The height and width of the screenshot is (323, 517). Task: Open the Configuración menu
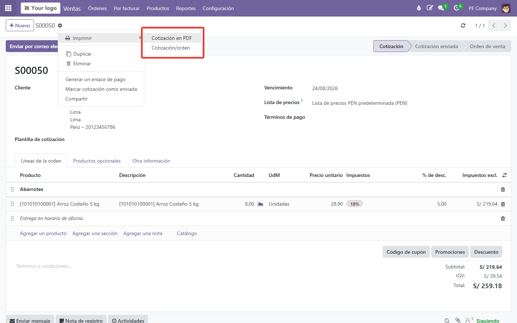(218, 8)
